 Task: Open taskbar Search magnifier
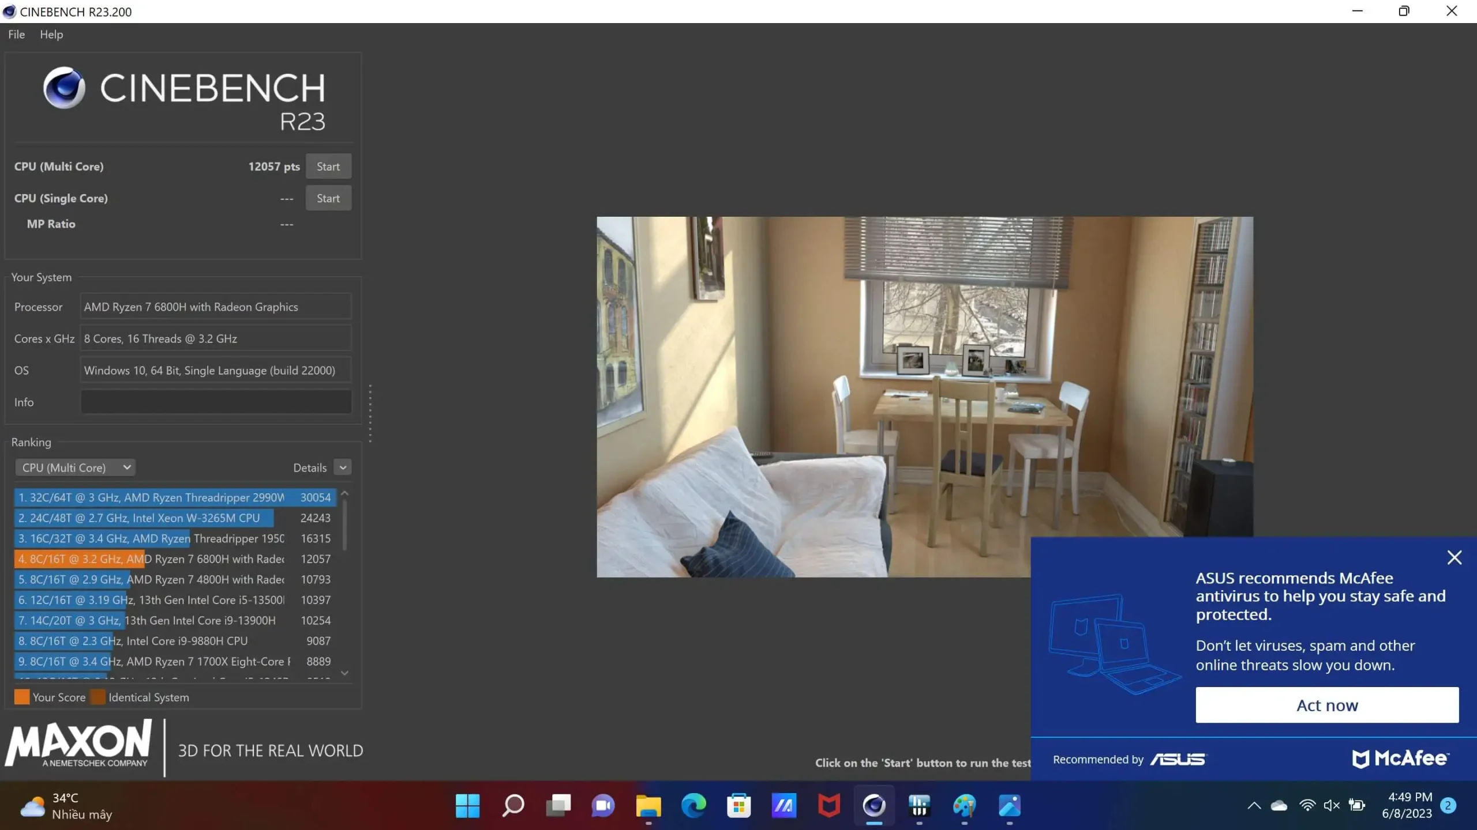pyautogui.click(x=513, y=805)
